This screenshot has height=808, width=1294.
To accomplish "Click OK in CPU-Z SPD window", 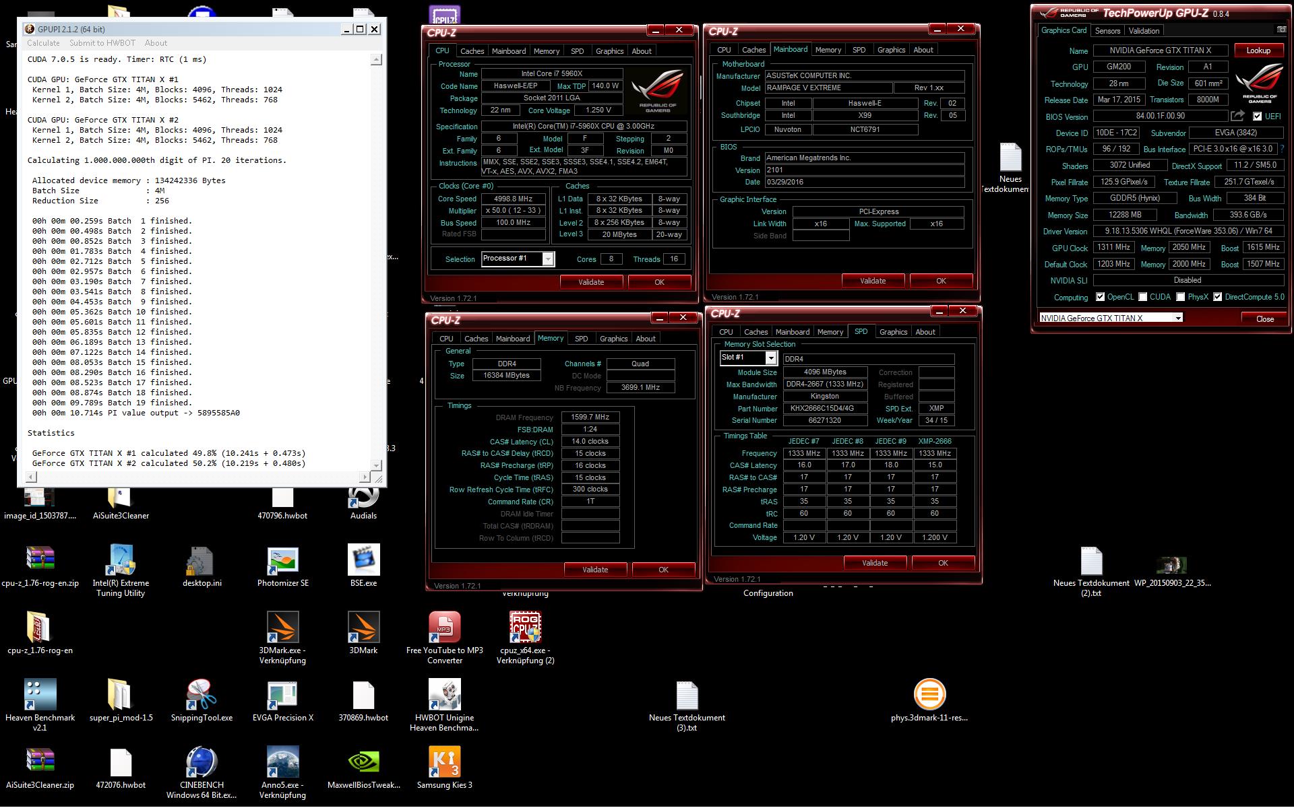I will pos(943,563).
